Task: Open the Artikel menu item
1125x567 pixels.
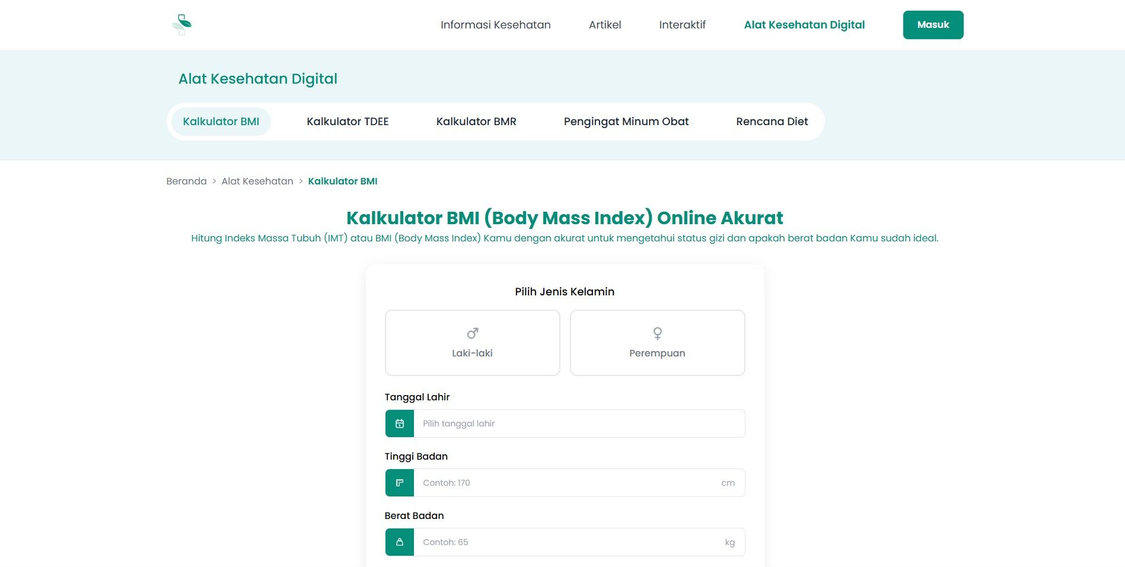Action: point(605,25)
